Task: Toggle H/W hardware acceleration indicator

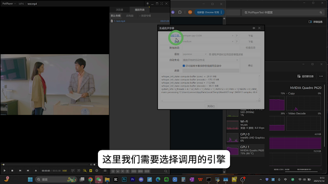Action: [x=65, y=171]
